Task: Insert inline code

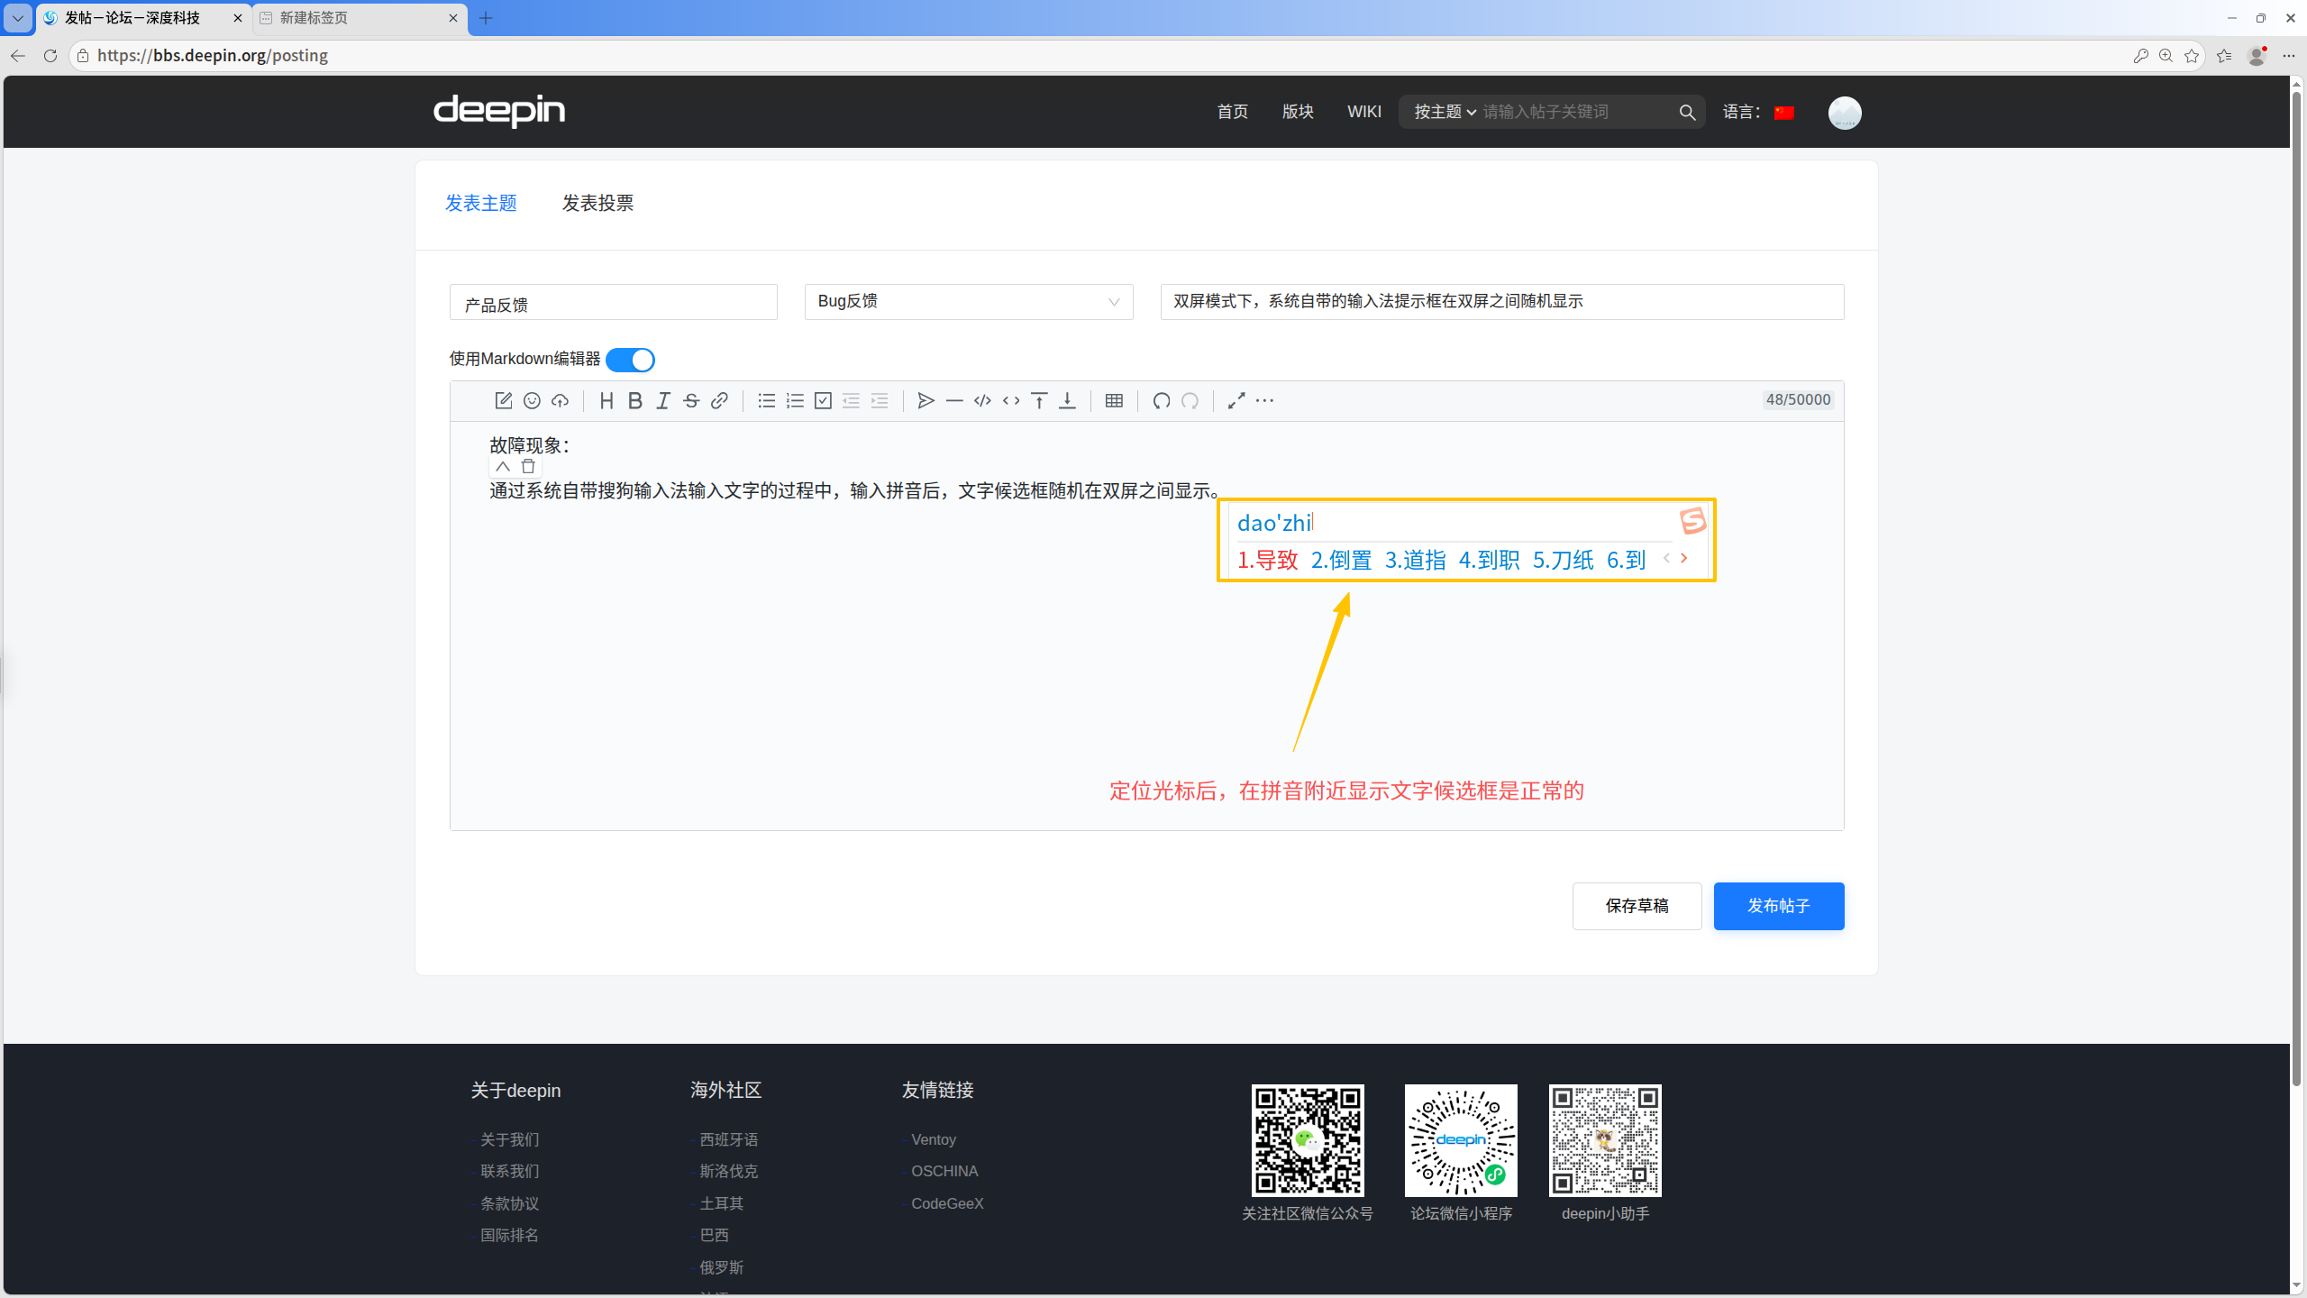Action: (1011, 400)
